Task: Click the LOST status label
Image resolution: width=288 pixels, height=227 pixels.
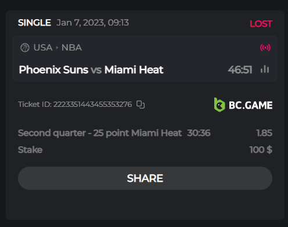Action: pyautogui.click(x=261, y=24)
